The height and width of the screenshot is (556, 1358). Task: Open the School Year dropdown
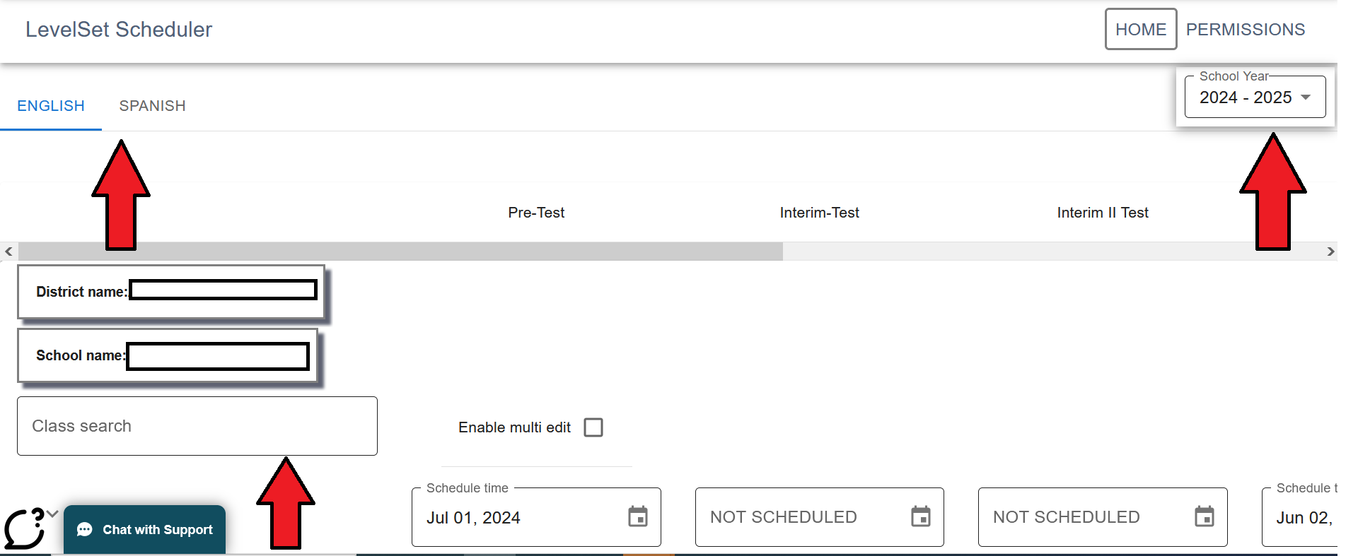[1255, 97]
